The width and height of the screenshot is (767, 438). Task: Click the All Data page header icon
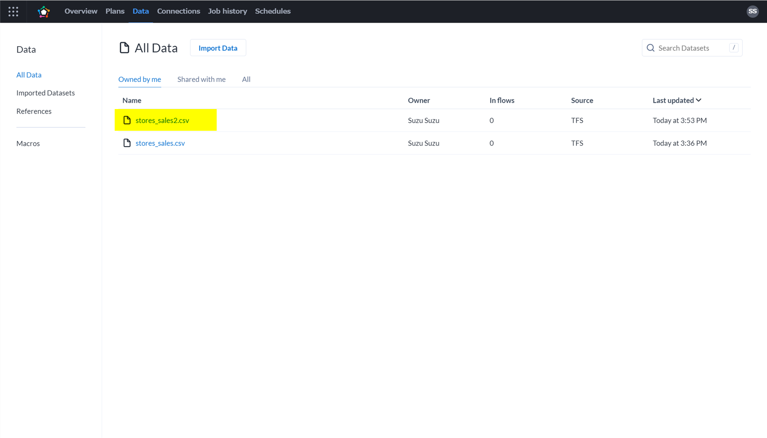124,48
